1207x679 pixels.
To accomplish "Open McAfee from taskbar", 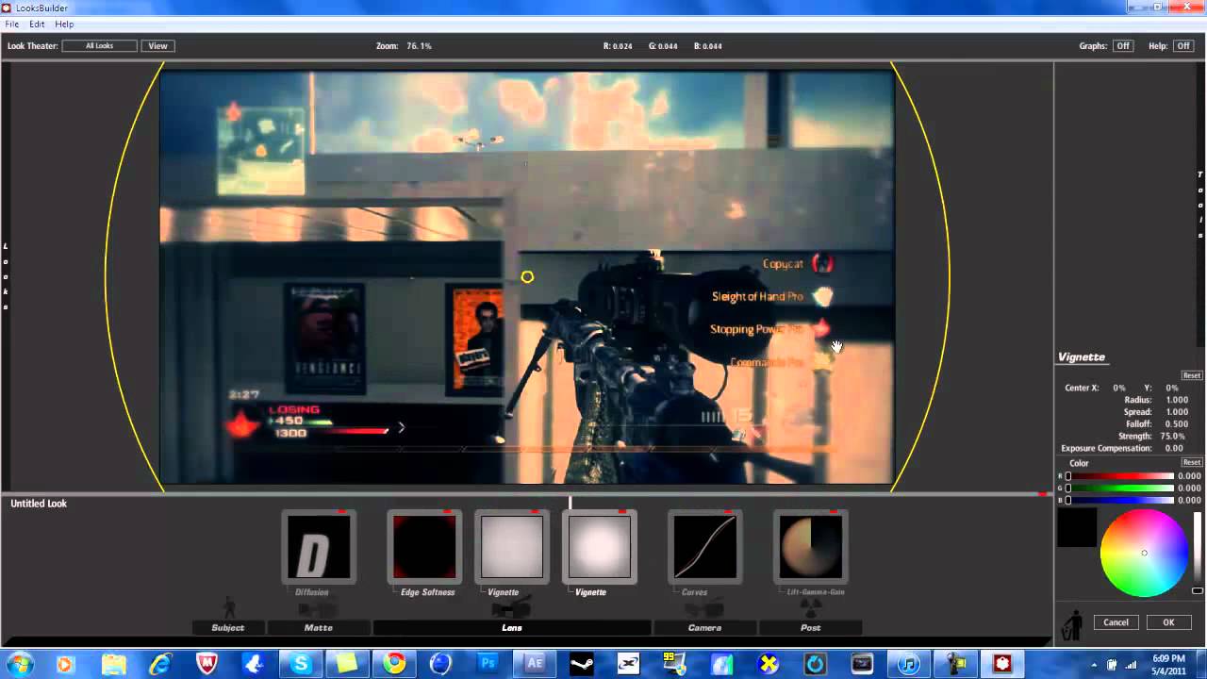I will [x=207, y=664].
